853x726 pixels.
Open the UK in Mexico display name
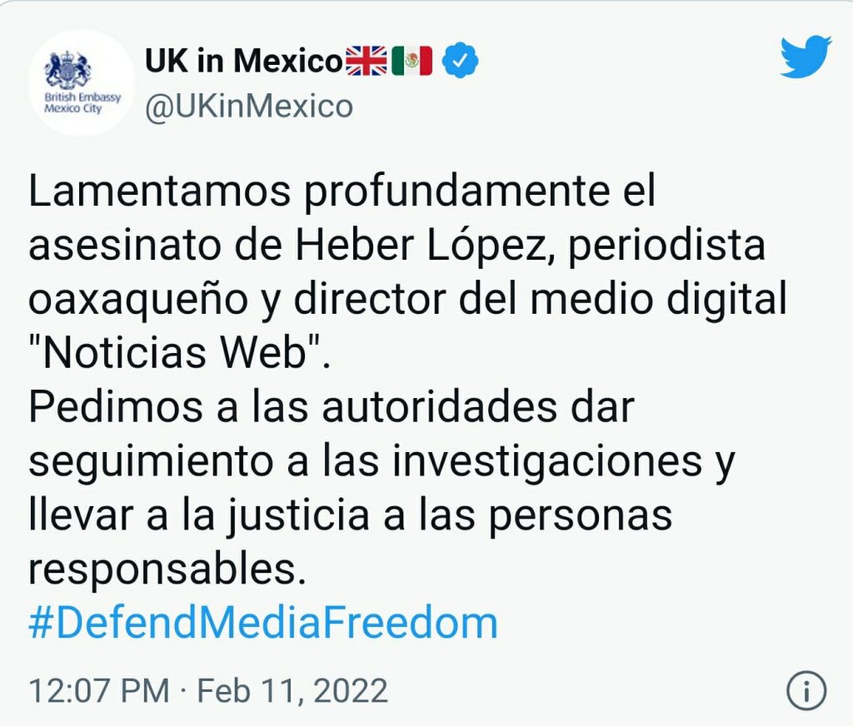(244, 61)
